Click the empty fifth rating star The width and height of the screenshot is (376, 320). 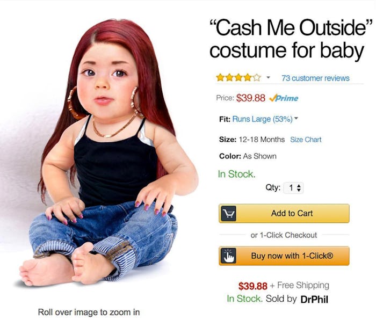pyautogui.click(x=257, y=78)
